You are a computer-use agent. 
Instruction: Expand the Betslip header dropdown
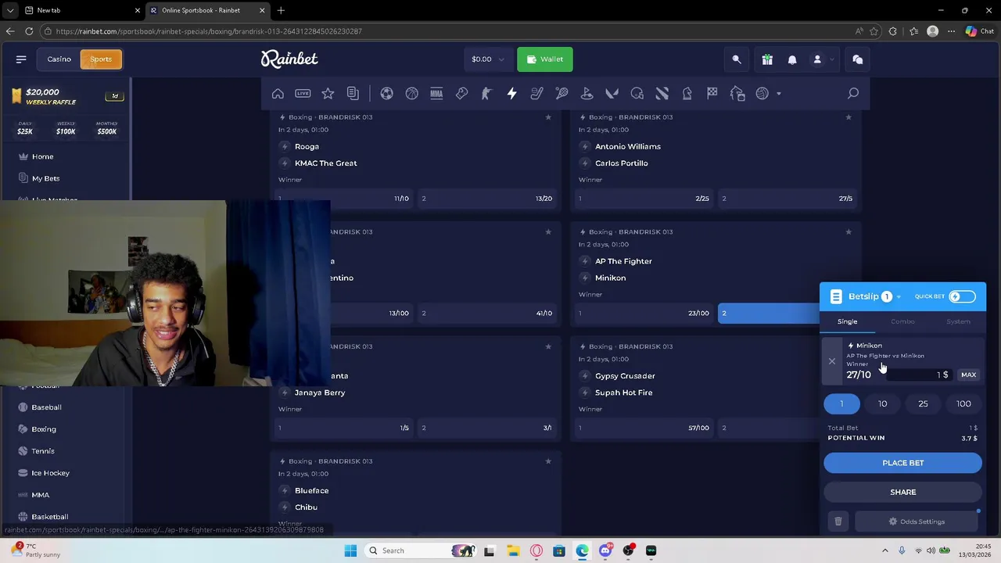tap(899, 297)
